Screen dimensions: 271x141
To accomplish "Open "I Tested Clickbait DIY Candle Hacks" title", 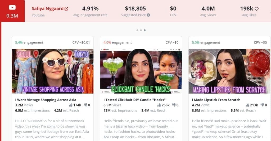I will pos(134,100).
